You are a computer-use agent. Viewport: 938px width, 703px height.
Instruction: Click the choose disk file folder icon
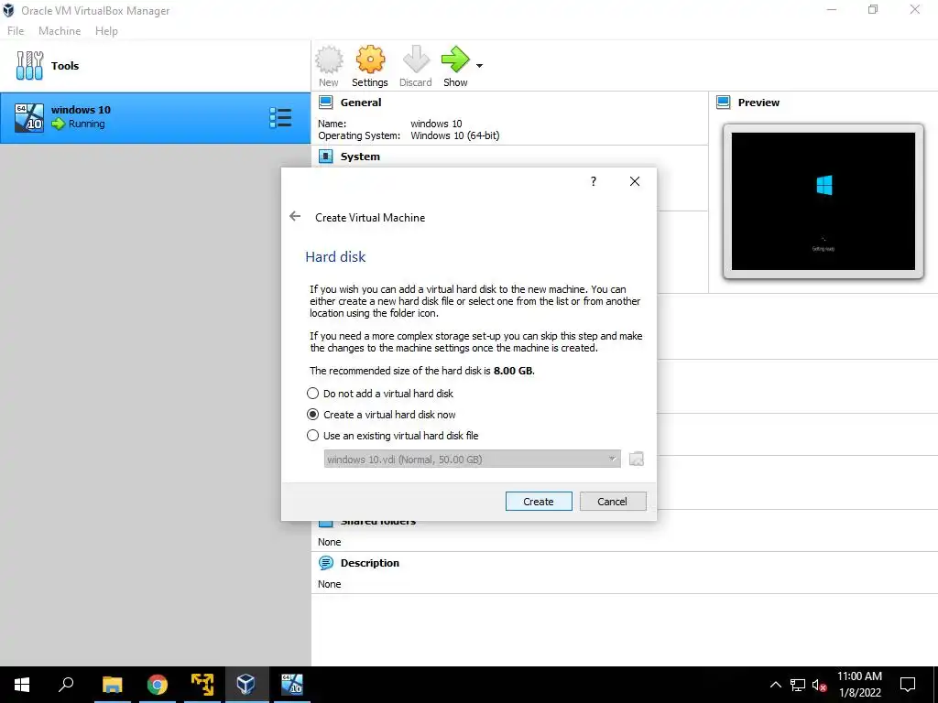click(637, 460)
